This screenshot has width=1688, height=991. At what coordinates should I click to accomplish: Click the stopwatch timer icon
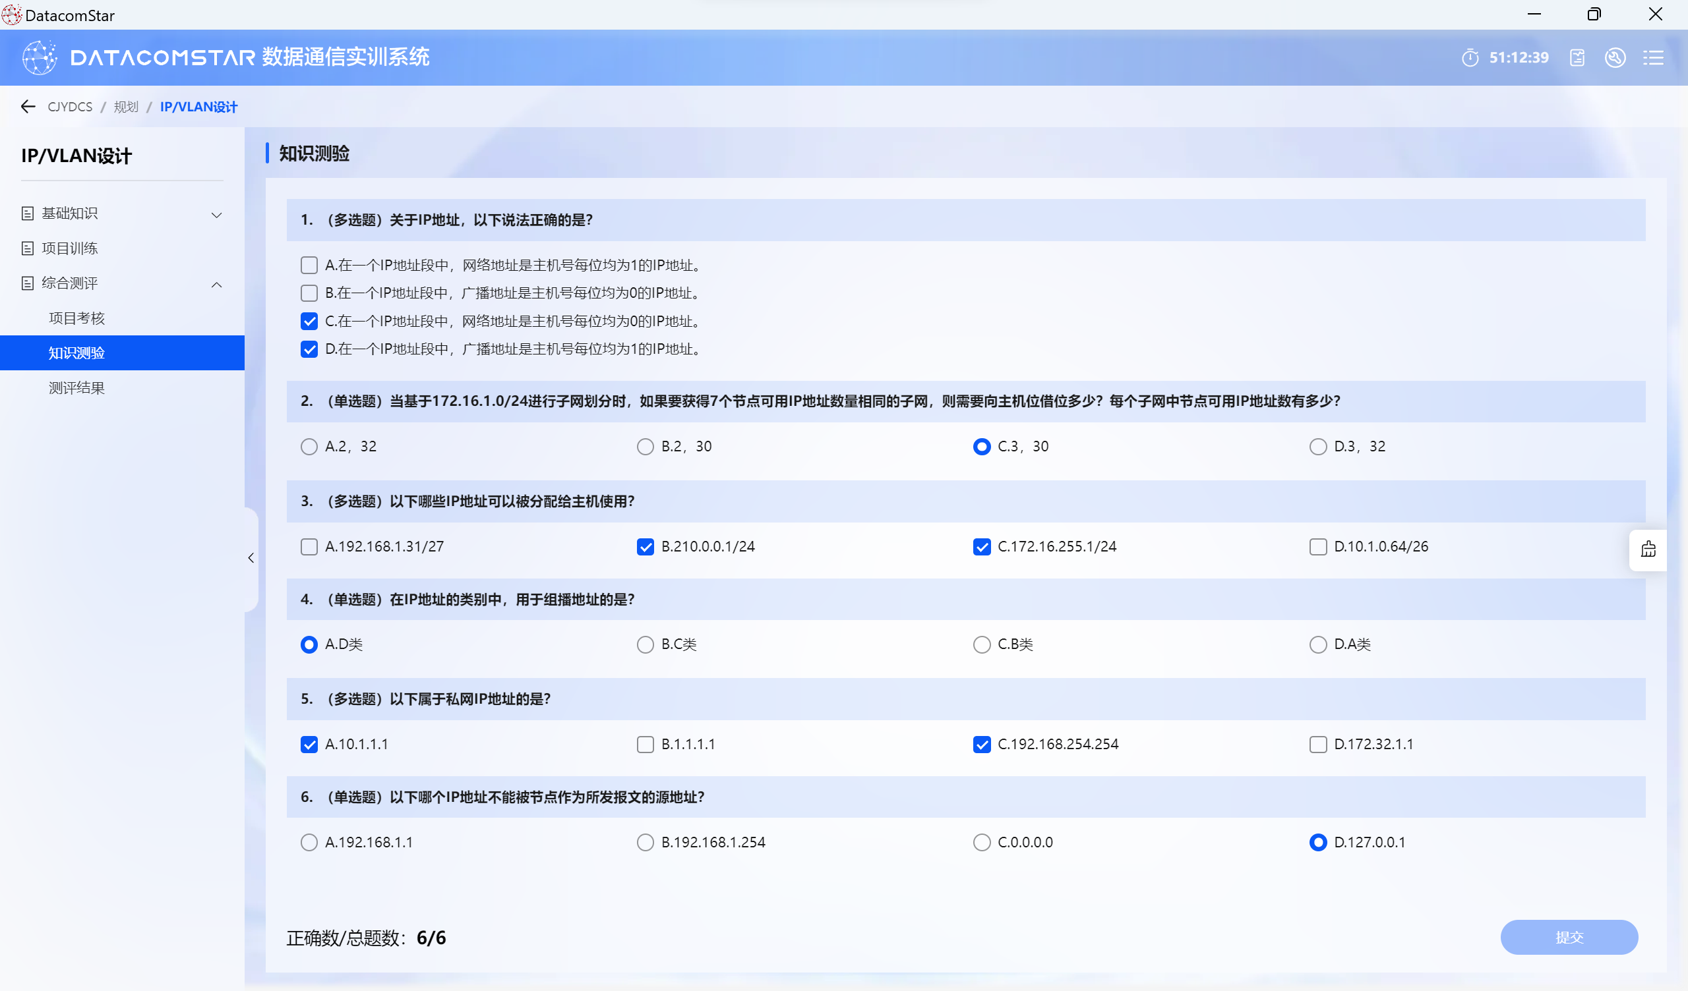point(1470,57)
